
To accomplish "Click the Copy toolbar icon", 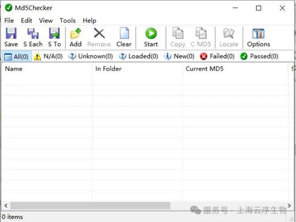I will [x=178, y=34].
